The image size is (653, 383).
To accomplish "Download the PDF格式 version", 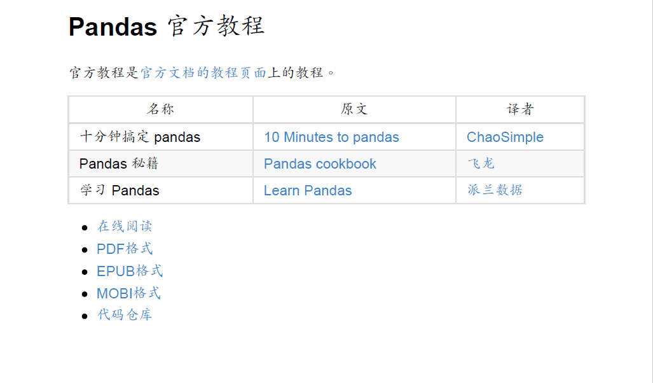I will click(x=125, y=249).
